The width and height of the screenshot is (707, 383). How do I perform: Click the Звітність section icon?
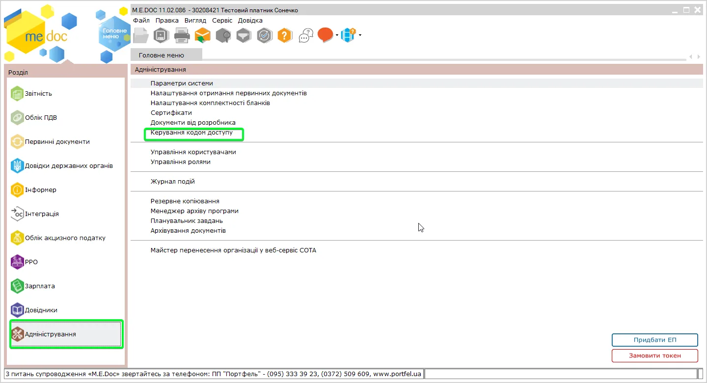(17, 93)
